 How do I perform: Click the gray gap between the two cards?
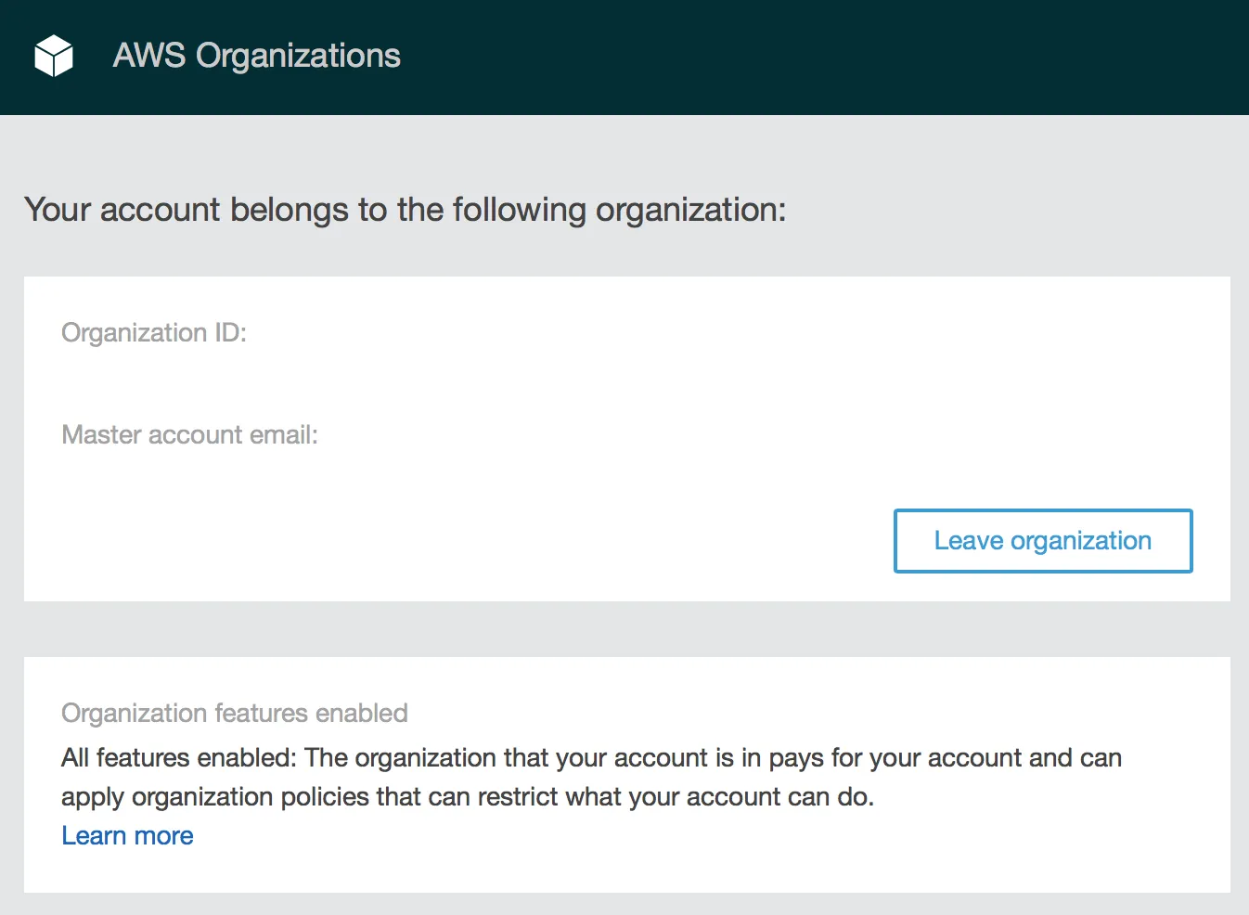click(626, 629)
